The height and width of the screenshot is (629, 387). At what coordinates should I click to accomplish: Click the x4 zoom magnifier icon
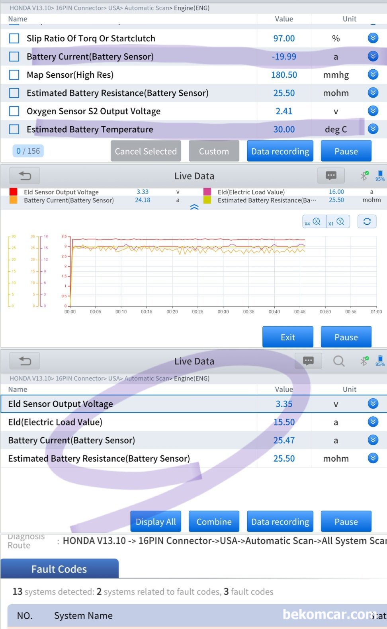pyautogui.click(x=314, y=222)
